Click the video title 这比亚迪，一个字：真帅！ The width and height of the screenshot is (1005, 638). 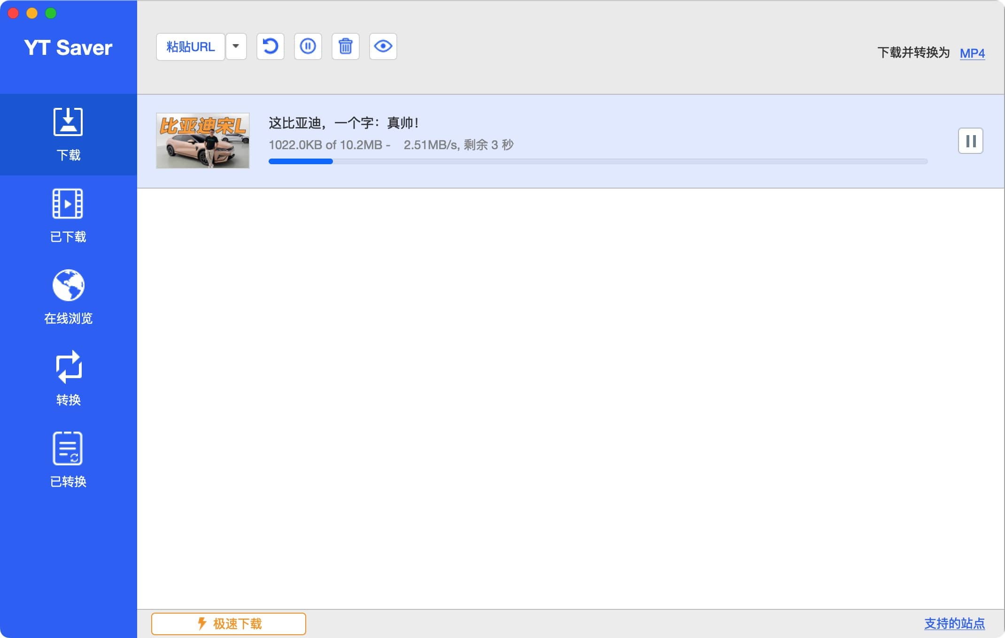point(343,123)
